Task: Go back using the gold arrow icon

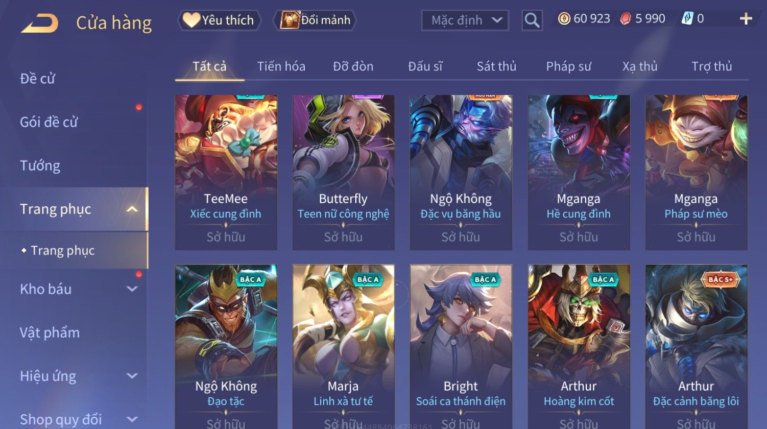Action: coord(39,23)
